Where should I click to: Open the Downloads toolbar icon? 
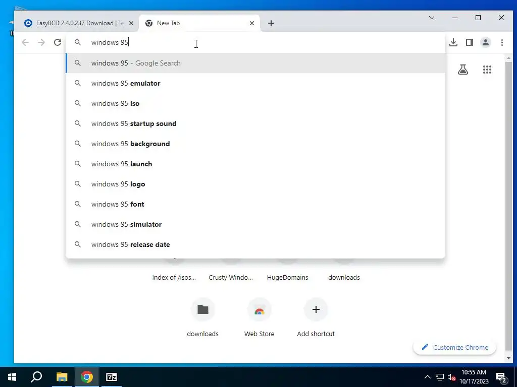click(453, 42)
